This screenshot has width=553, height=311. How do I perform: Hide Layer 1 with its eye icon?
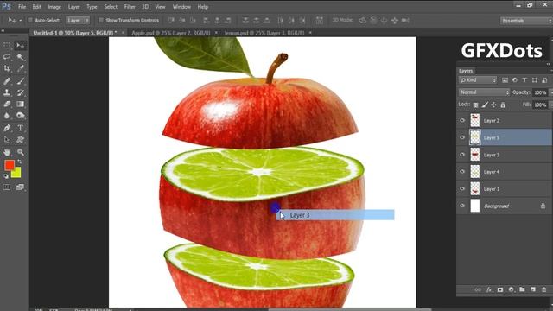click(462, 188)
